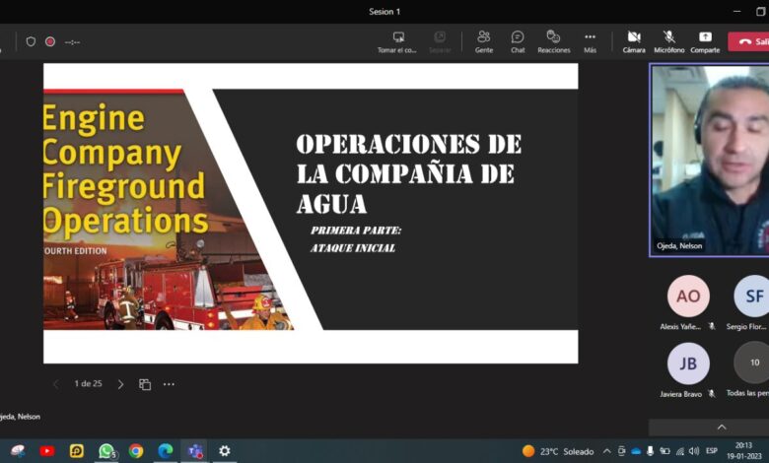Select the SF Sergio Flores avatar
This screenshot has height=463, width=769.
(x=753, y=296)
